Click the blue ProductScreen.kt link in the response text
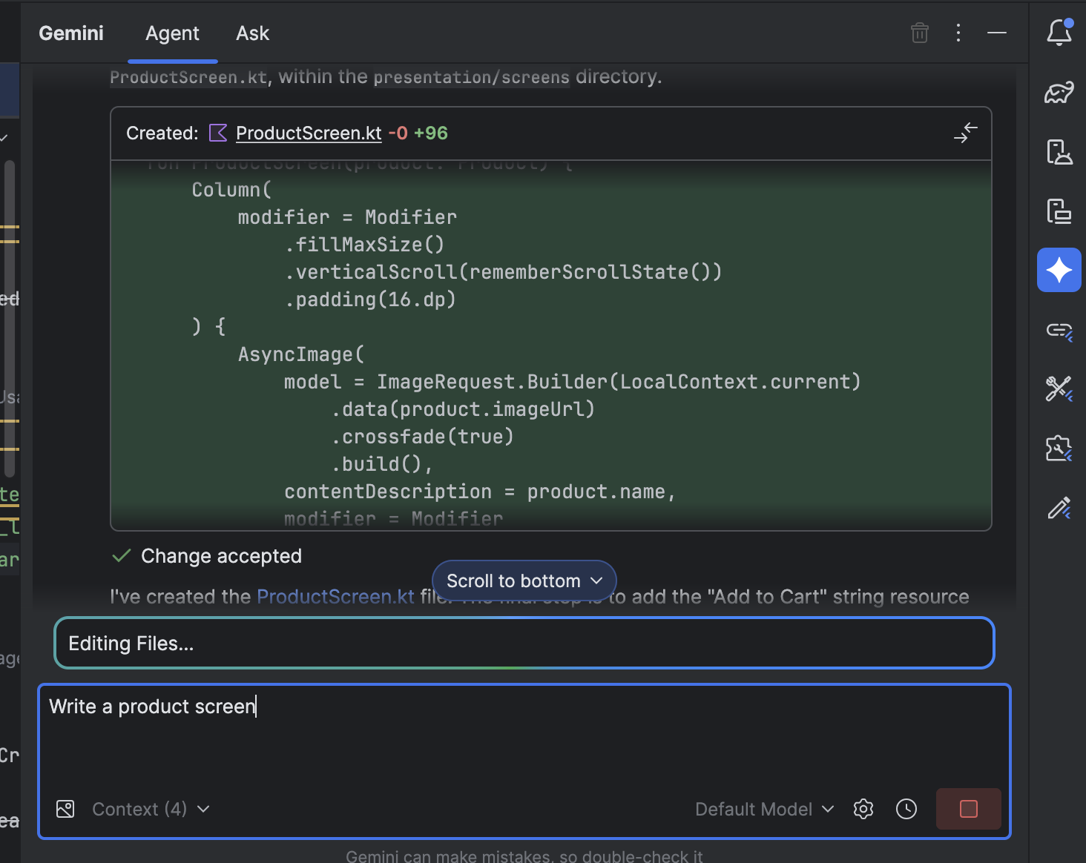1086x863 pixels. (335, 597)
